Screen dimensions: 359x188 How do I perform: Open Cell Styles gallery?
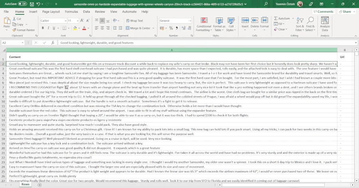pos(231,24)
